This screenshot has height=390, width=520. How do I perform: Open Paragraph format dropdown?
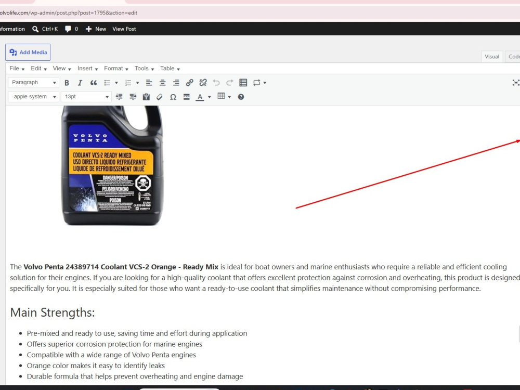point(33,83)
